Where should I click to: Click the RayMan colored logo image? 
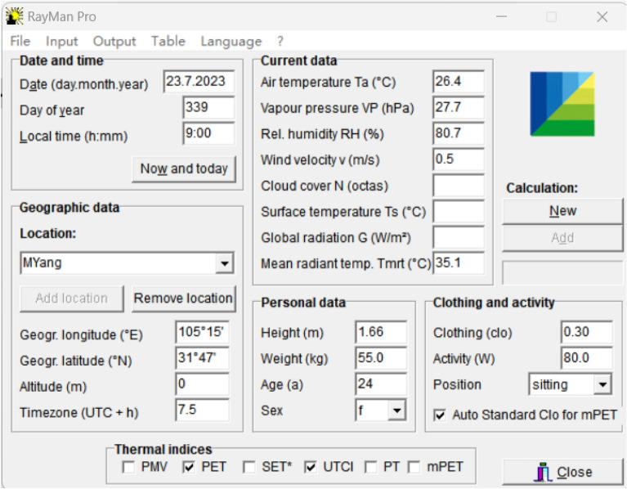coord(562,104)
